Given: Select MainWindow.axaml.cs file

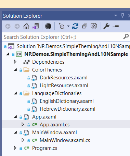Looking at the screenshot, I should 65,140.
